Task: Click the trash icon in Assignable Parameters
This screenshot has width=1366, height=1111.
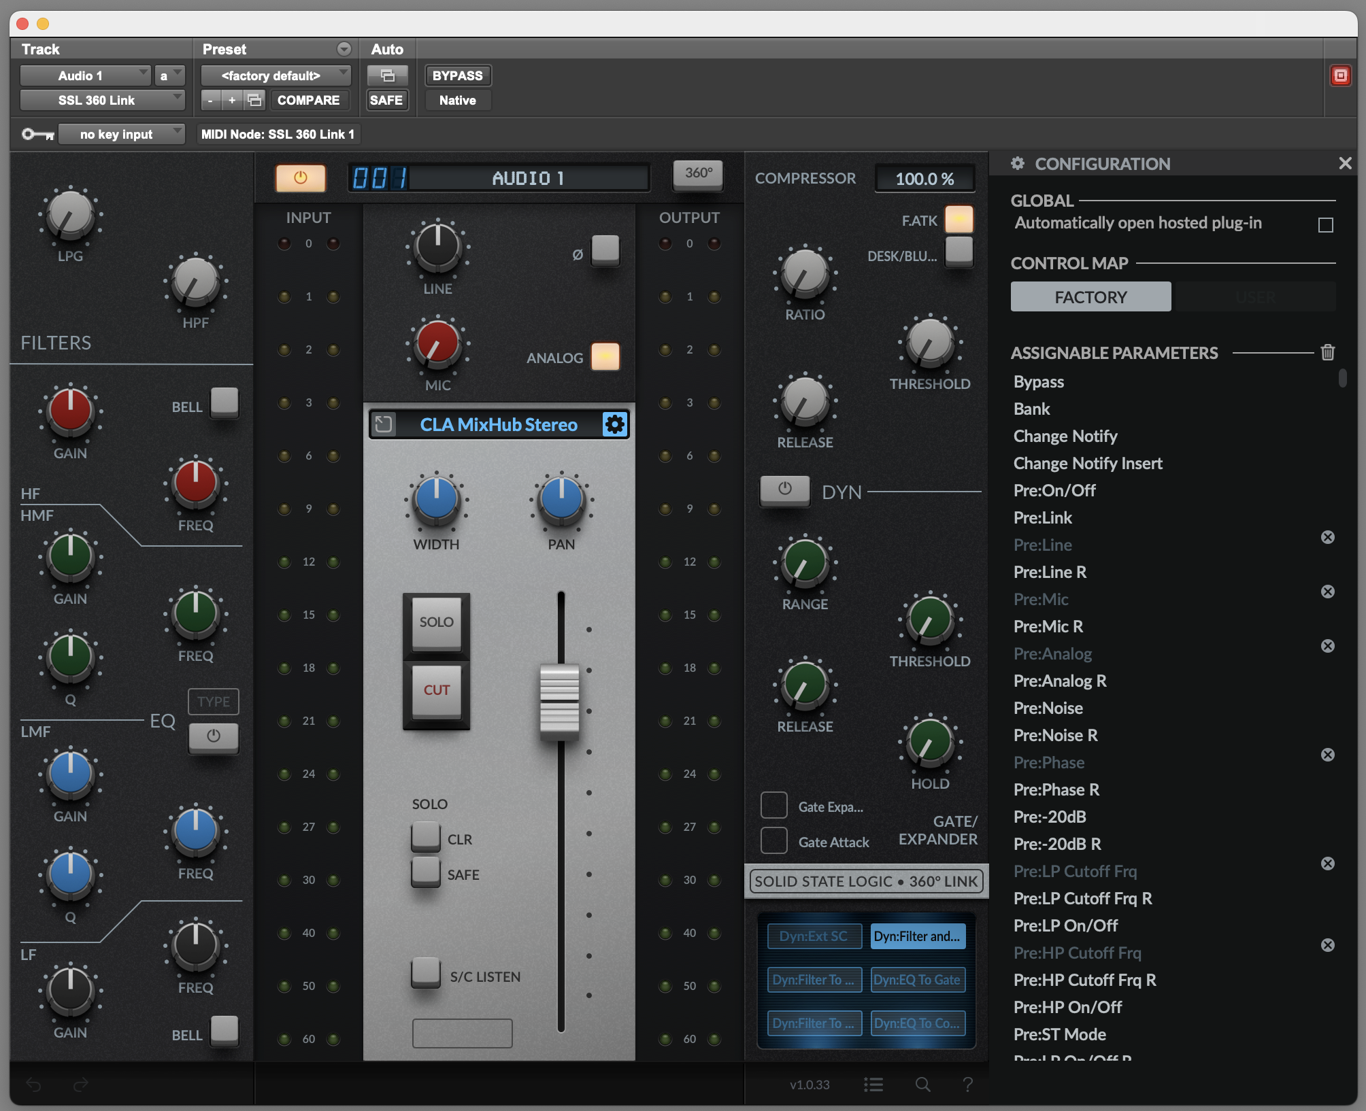Action: click(1327, 352)
